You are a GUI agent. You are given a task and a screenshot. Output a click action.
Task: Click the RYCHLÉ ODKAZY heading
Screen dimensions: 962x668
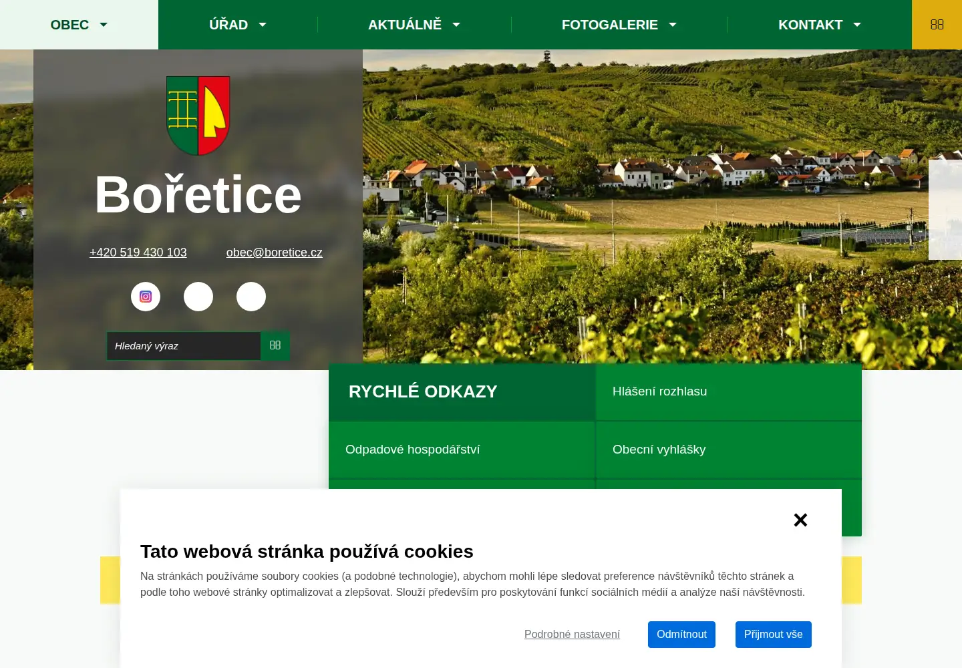pos(423,391)
